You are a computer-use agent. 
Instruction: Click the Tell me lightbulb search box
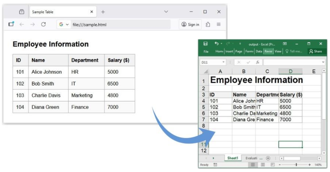coord(294,51)
